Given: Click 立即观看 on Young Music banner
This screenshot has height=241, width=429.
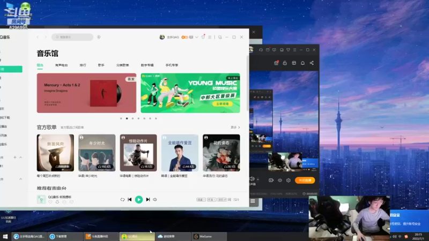Looking at the screenshot, I should point(223,104).
